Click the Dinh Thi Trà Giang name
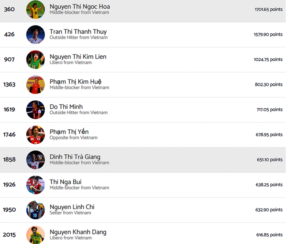The height and width of the screenshot is (244, 286). pos(75,157)
